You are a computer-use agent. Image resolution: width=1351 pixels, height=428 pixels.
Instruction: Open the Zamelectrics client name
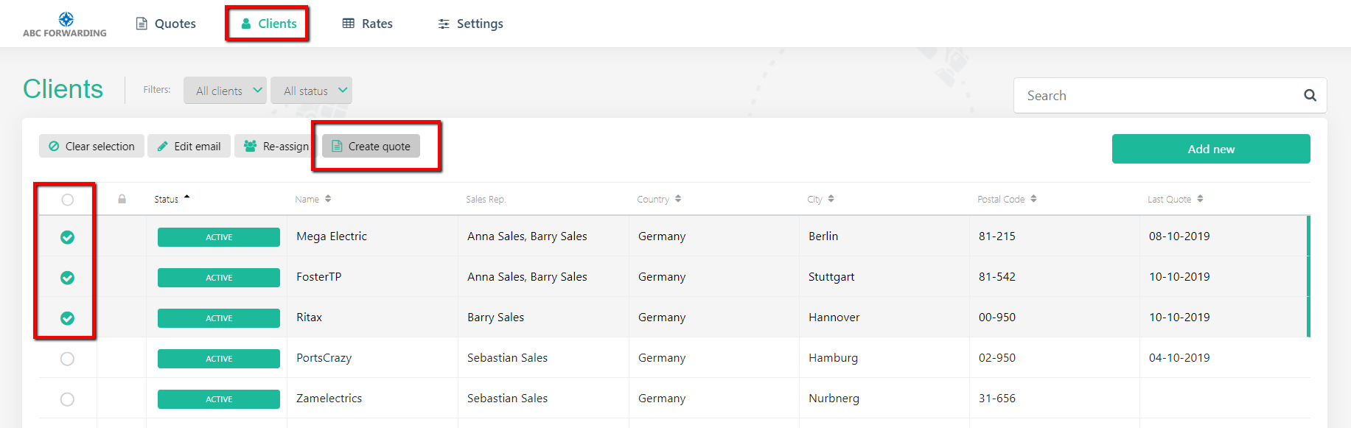(x=329, y=399)
